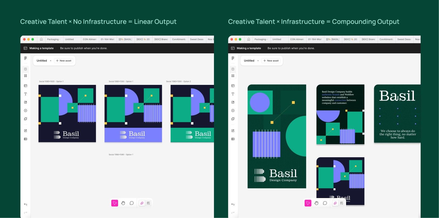Image resolution: width=439 pixels, height=218 pixels.
Task: Click the table icon in the right window sidebar
Action: [233, 139]
